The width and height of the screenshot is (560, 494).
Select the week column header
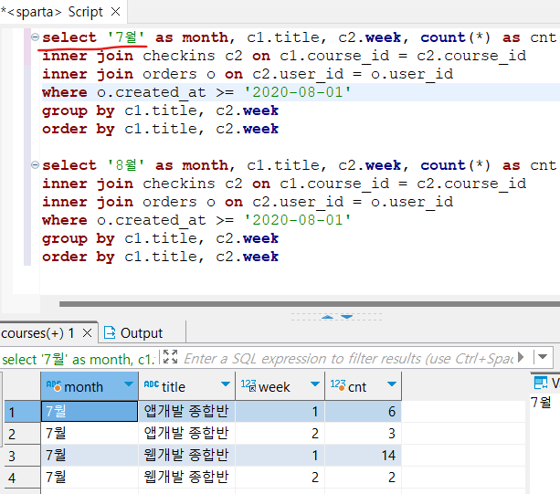(280, 386)
